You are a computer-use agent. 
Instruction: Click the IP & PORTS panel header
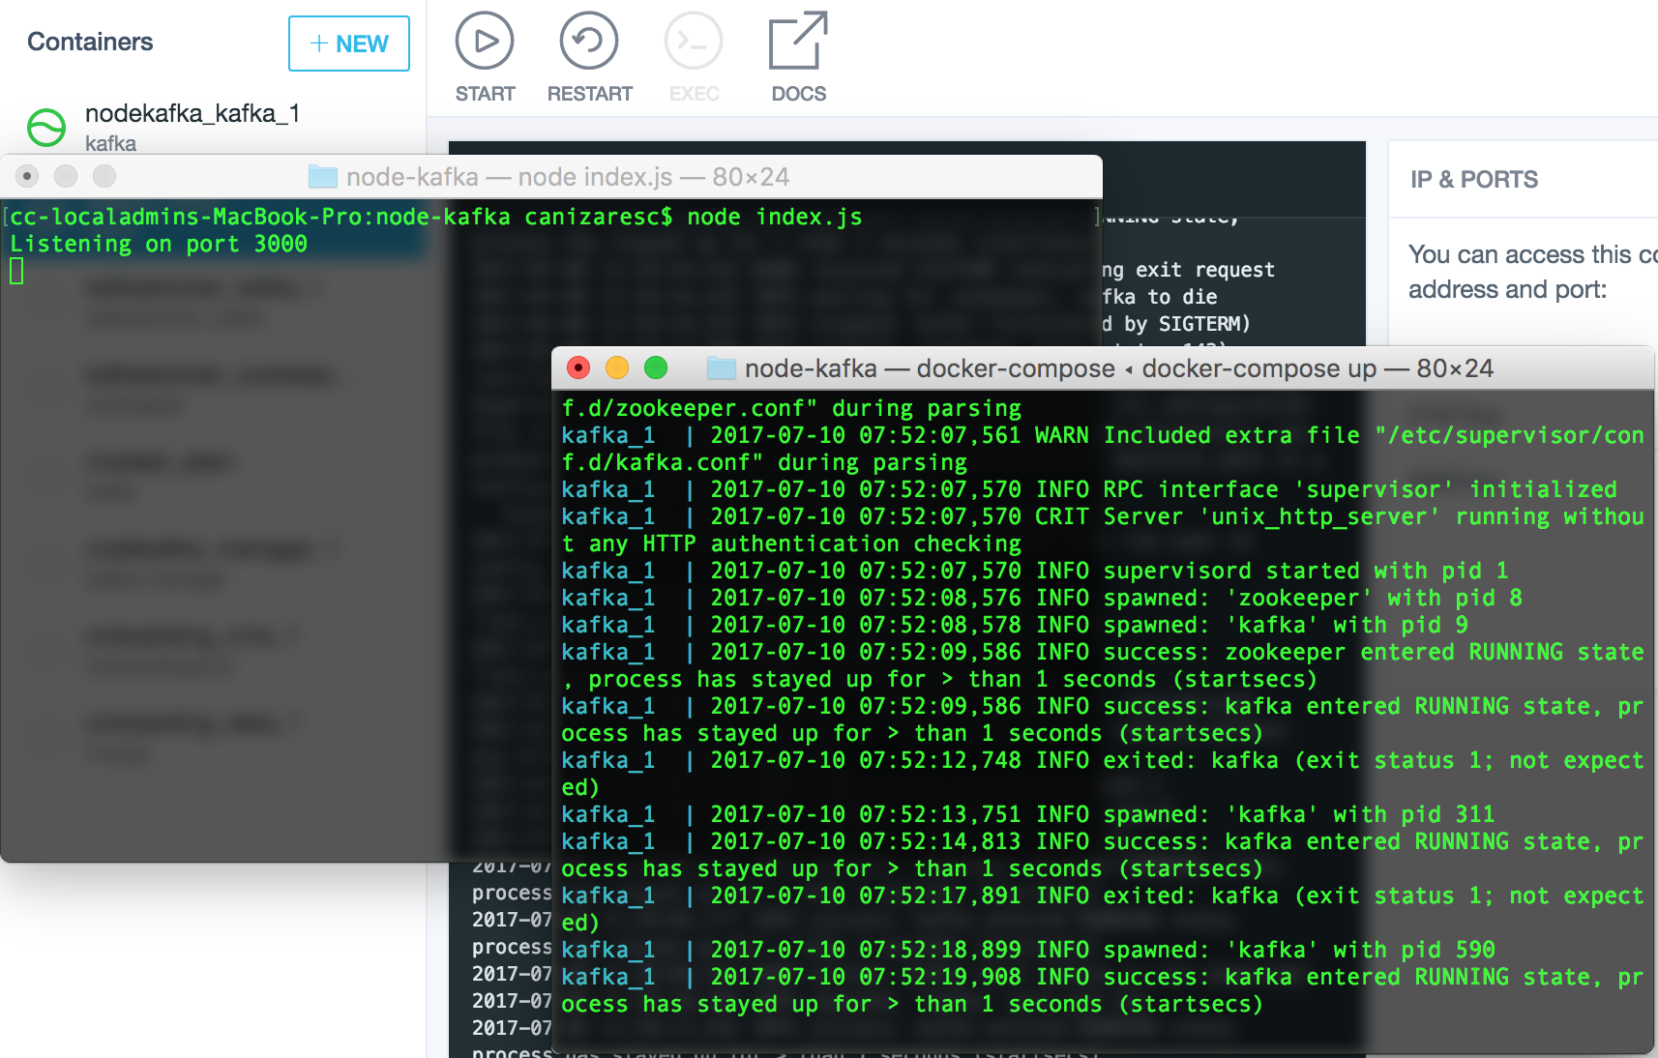click(x=1474, y=179)
